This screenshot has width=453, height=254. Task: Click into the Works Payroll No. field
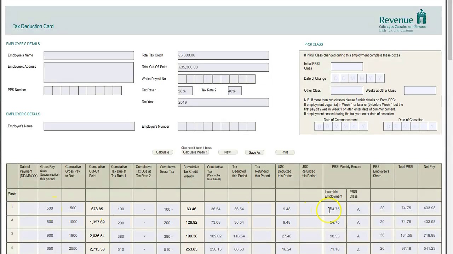(x=217, y=79)
